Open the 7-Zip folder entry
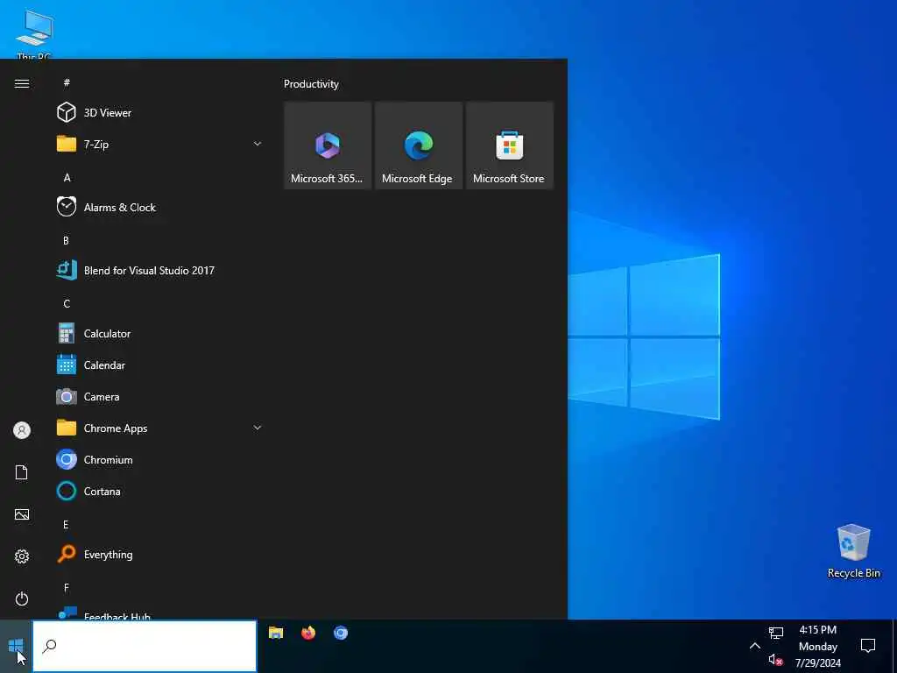 click(x=160, y=145)
